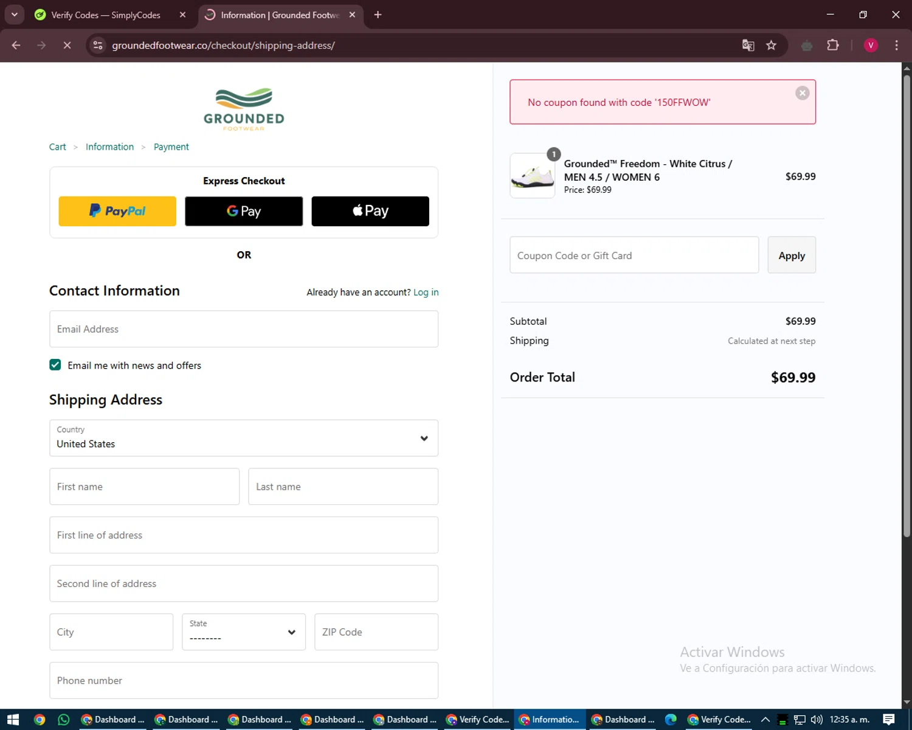Click the Grounded Freedom shoe thumbnail

(x=532, y=176)
